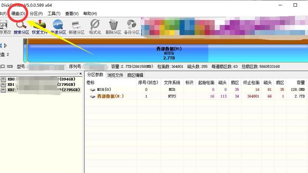Click the 西部数据(H:) partition drive icon

92,96
